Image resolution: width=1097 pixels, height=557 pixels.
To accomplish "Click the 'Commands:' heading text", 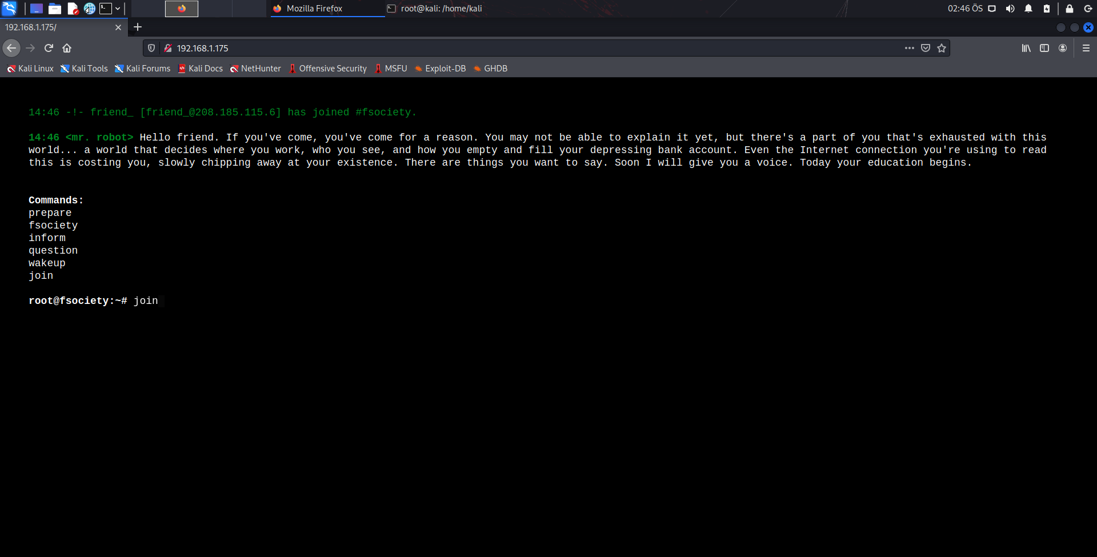I will [56, 201].
